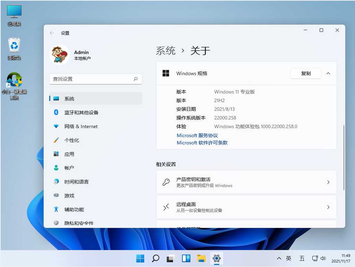The height and width of the screenshot is (267, 355).
Task: Open Time and language settings
Action: click(x=76, y=182)
